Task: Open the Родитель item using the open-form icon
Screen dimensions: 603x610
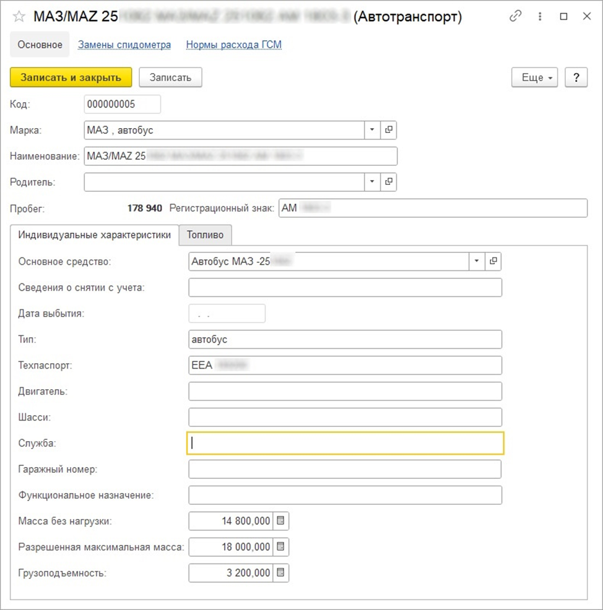Action: coord(389,182)
